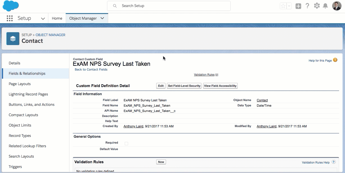
Task: Open the setup gear icon
Action: click(317, 6)
